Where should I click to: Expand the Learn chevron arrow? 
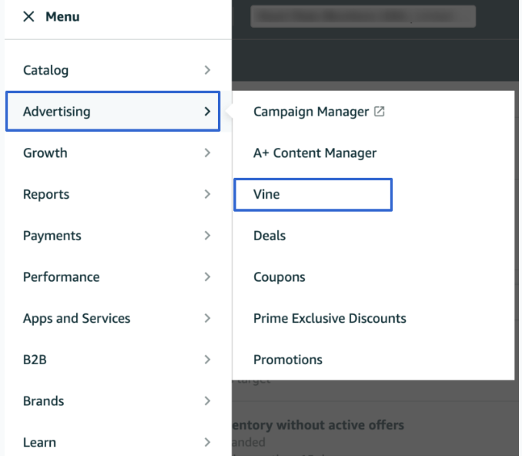(207, 442)
